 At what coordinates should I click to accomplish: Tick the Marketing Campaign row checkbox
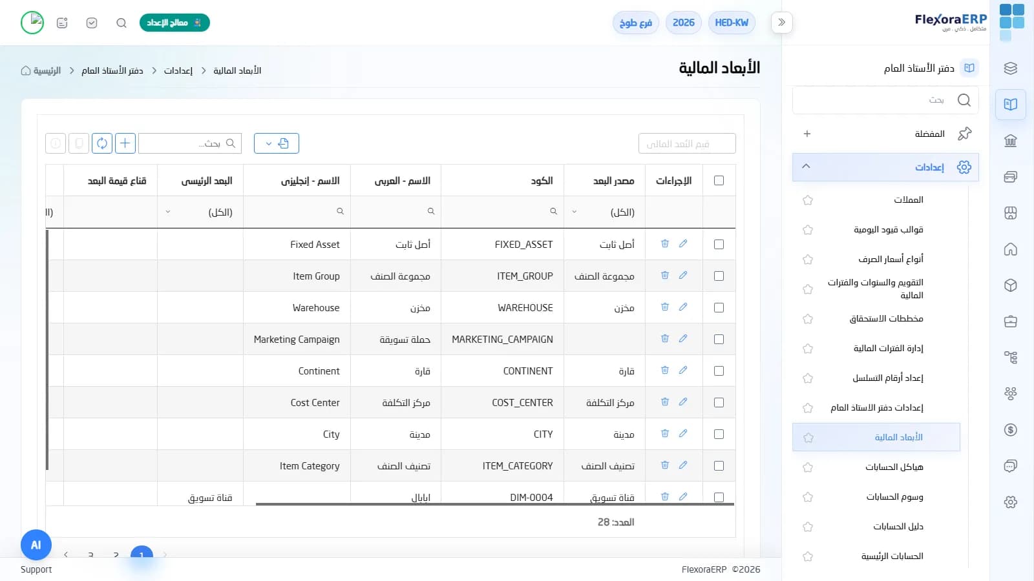pos(719,339)
